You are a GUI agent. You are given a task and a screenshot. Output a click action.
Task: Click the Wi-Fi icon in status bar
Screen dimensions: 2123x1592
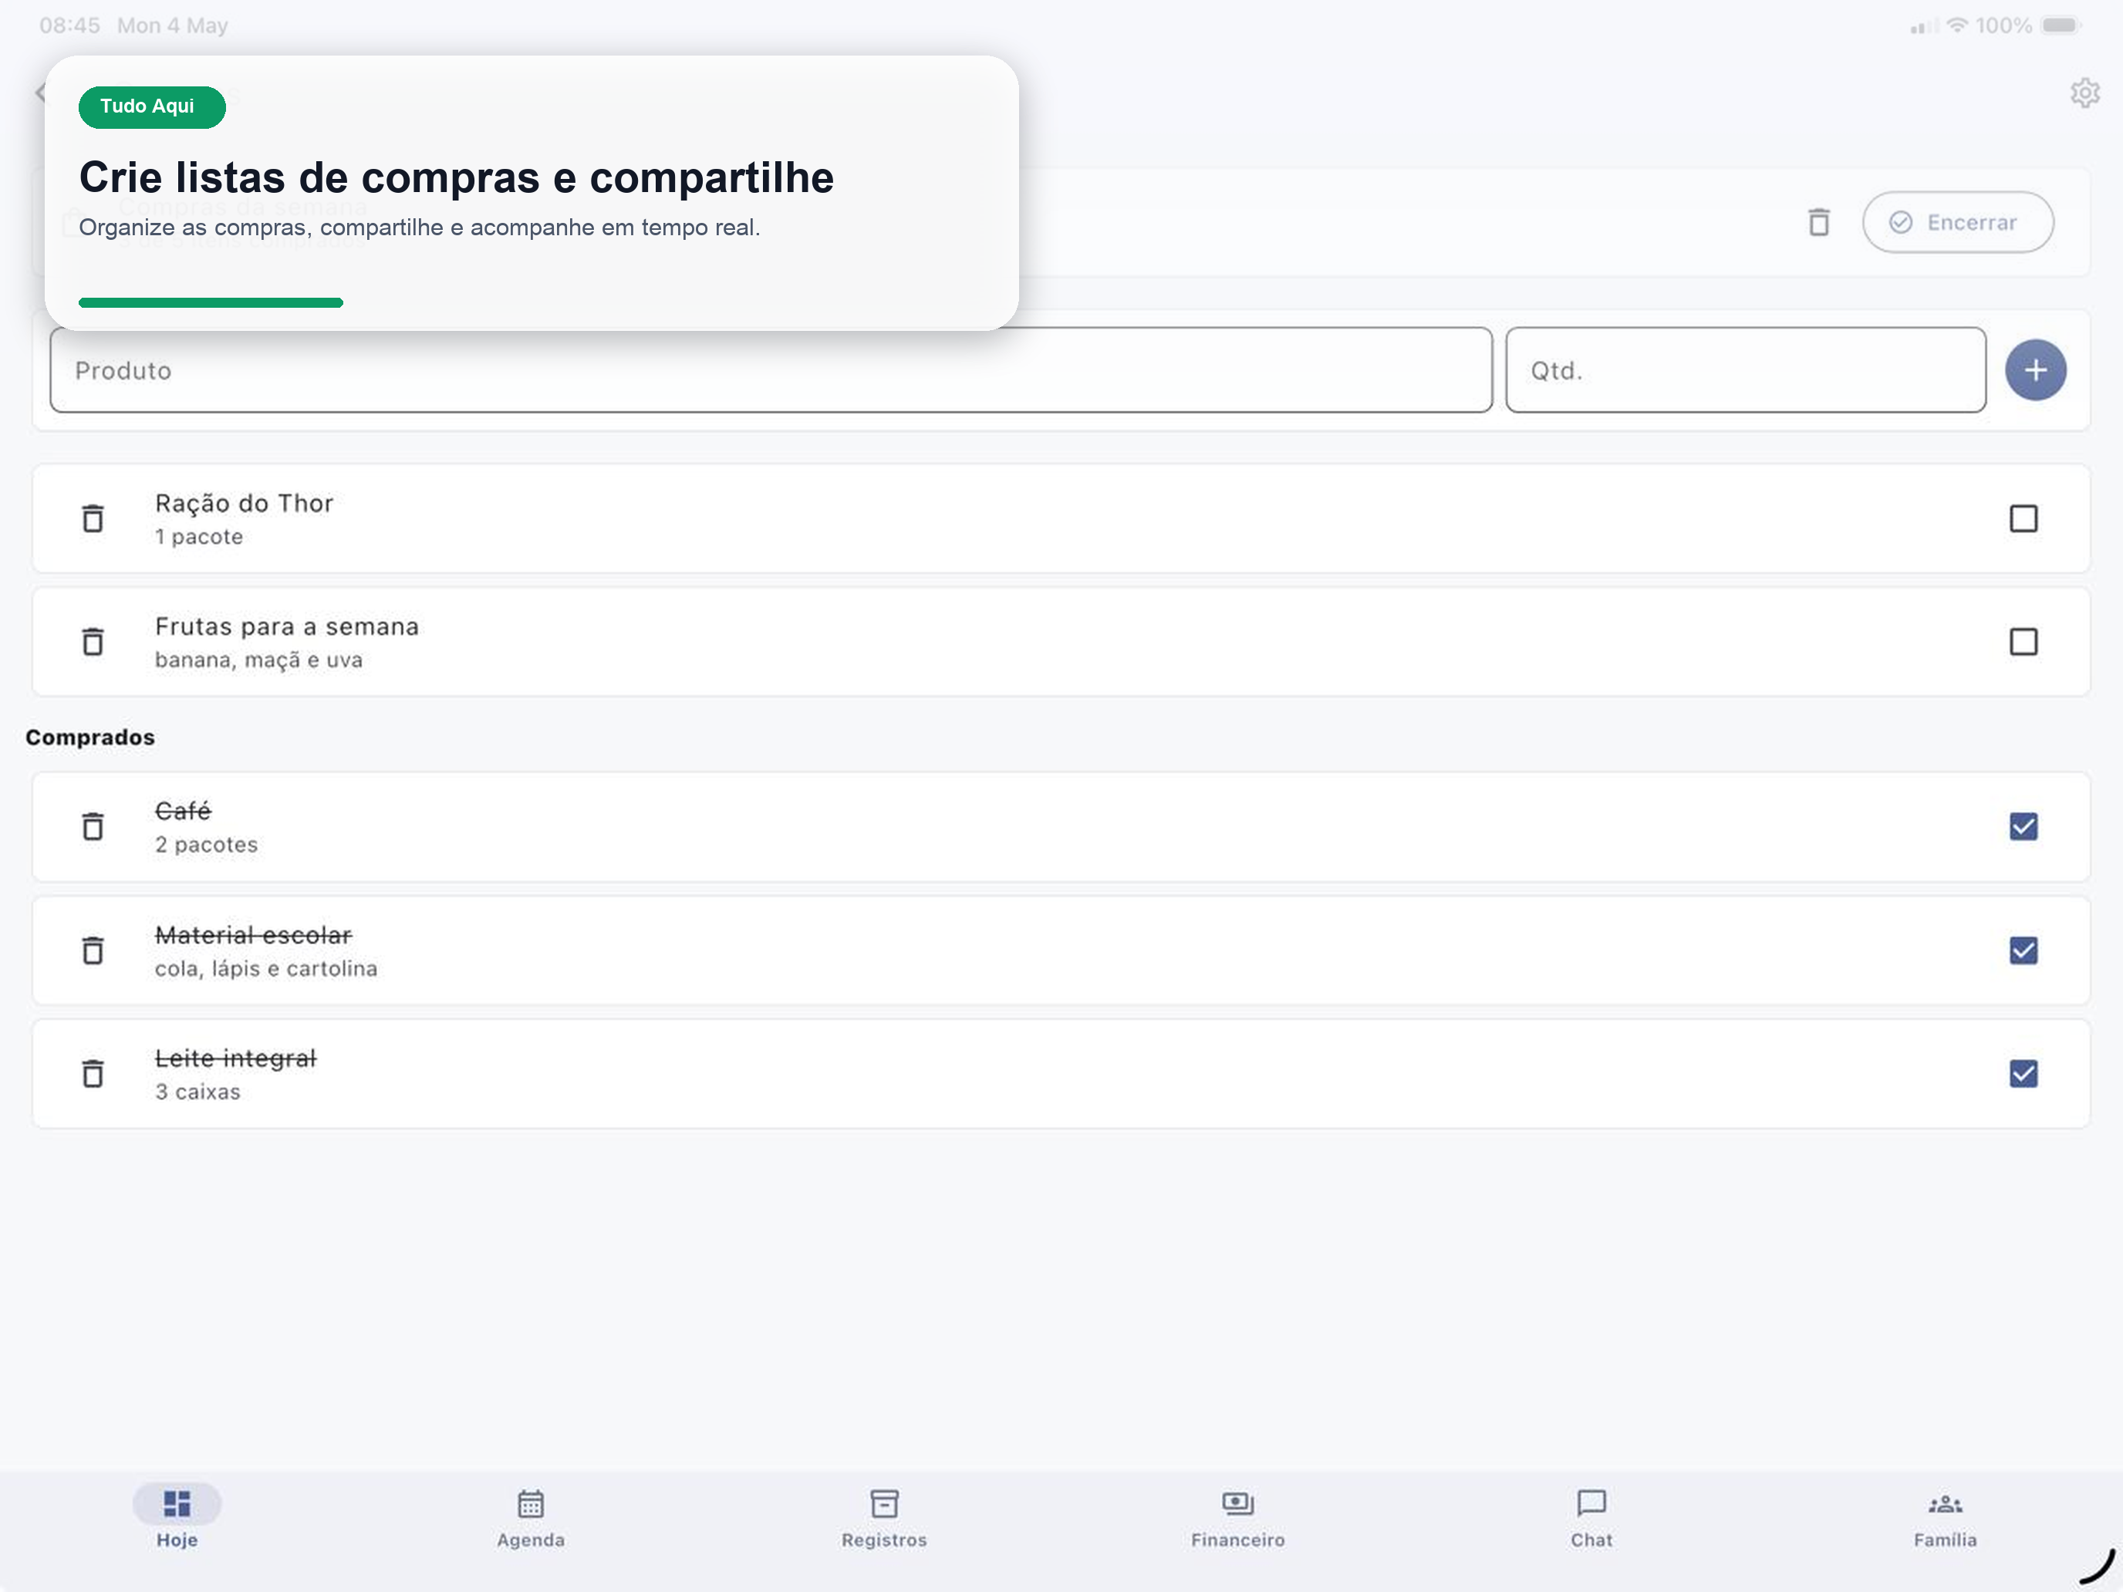[1957, 25]
